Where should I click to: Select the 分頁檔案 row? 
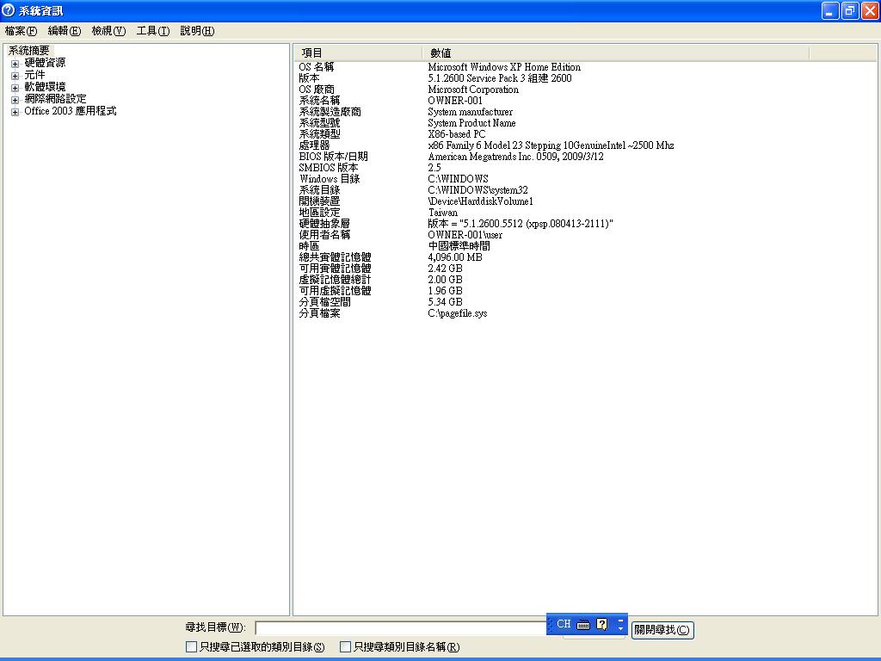point(584,313)
